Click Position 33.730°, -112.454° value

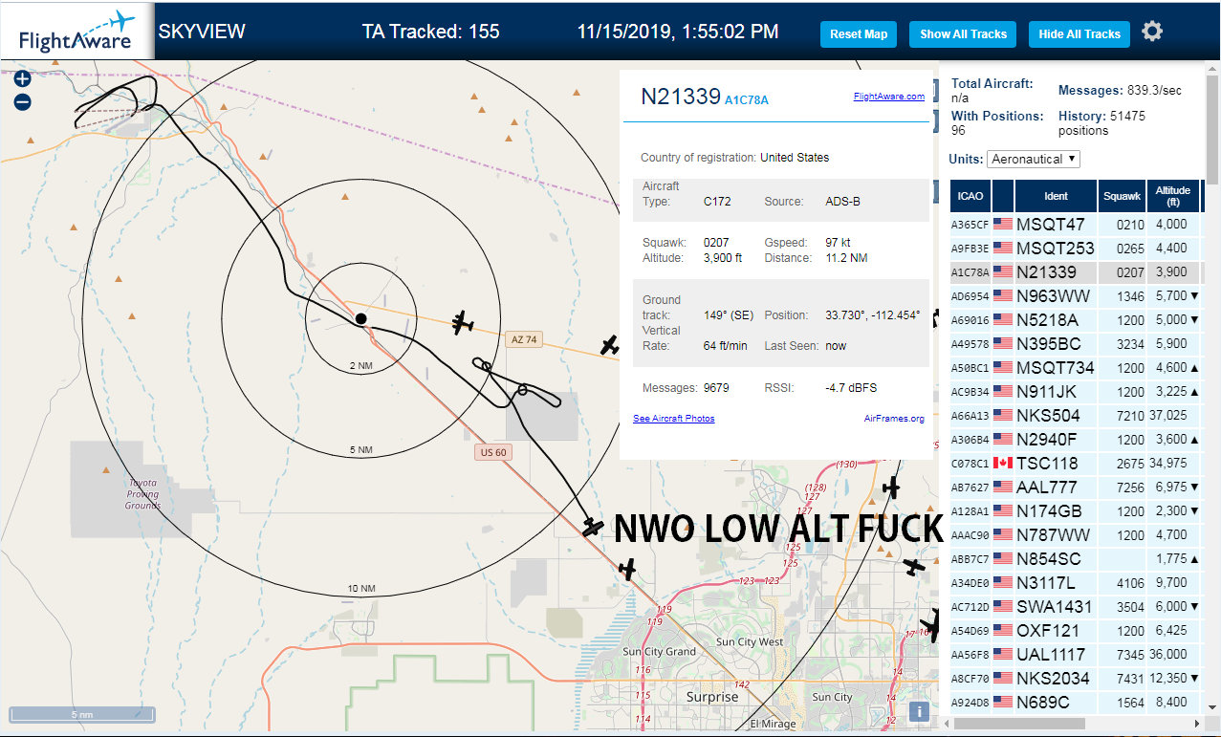pos(873,315)
